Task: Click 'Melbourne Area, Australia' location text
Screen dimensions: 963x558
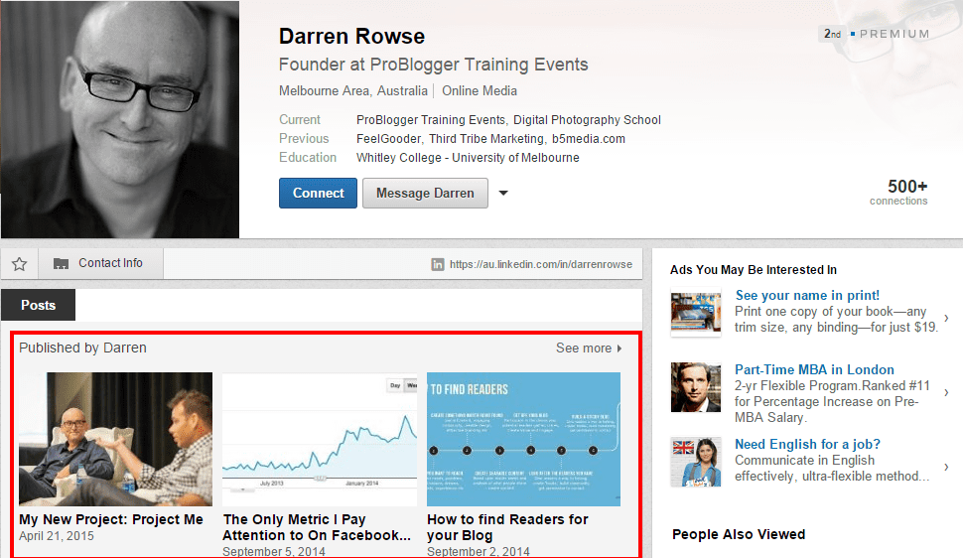Action: pyautogui.click(x=353, y=91)
